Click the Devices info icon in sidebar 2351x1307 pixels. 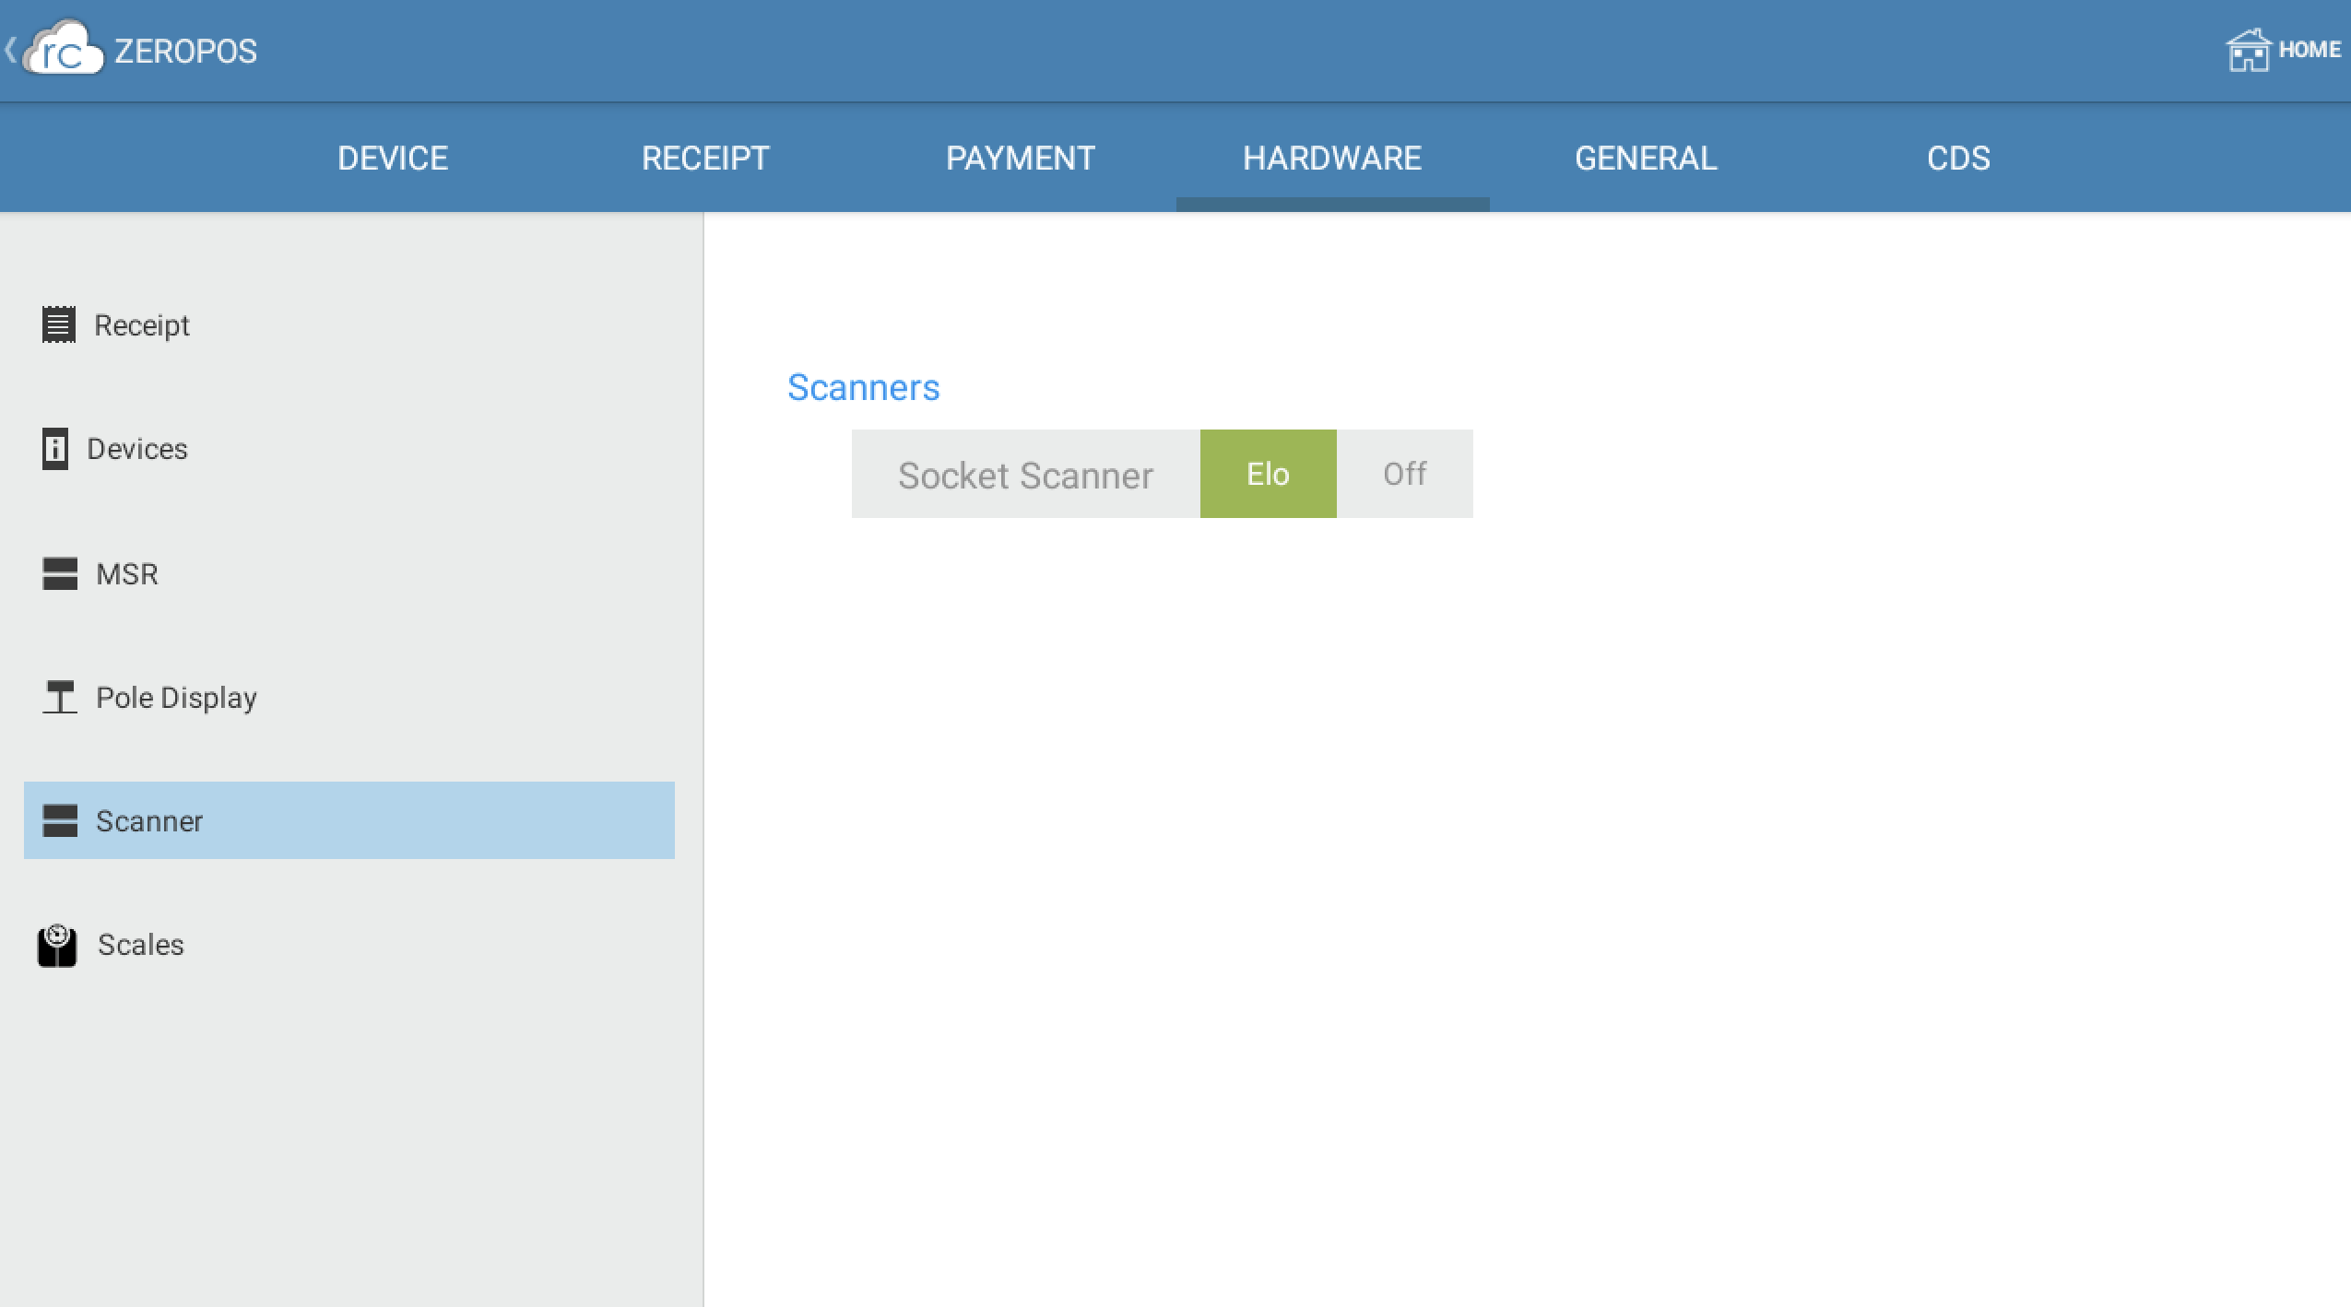point(55,449)
